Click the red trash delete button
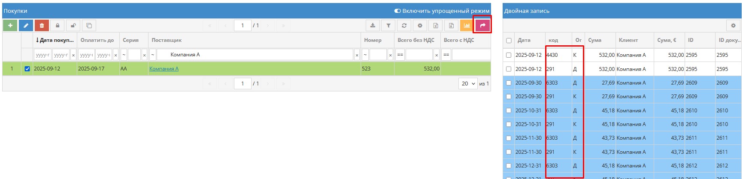The image size is (743, 179). coord(42,26)
